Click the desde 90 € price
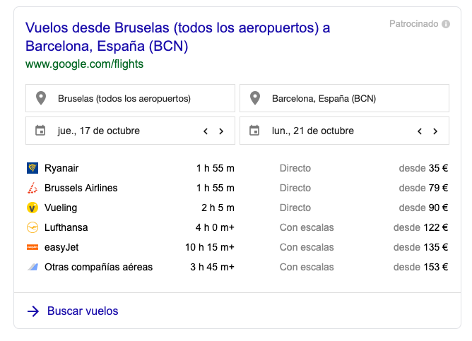This screenshot has width=472, height=341. pos(423,208)
